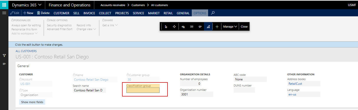Select the OPTIONS tab
Viewport: 358px width, 110px height.
[x=200, y=13]
